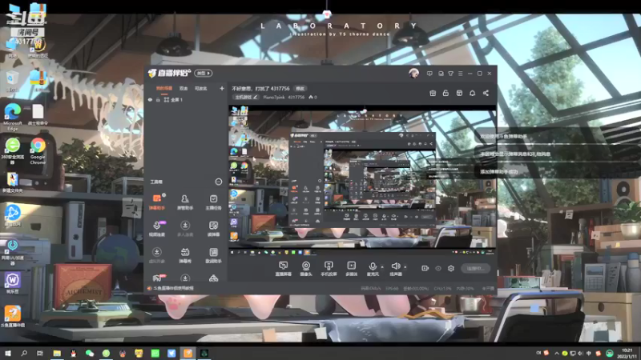Open WeChat from the taskbar
Screen dimensions: 641x360
[x=90, y=353]
